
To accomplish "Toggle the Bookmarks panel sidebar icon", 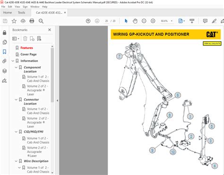I will 4,52.
